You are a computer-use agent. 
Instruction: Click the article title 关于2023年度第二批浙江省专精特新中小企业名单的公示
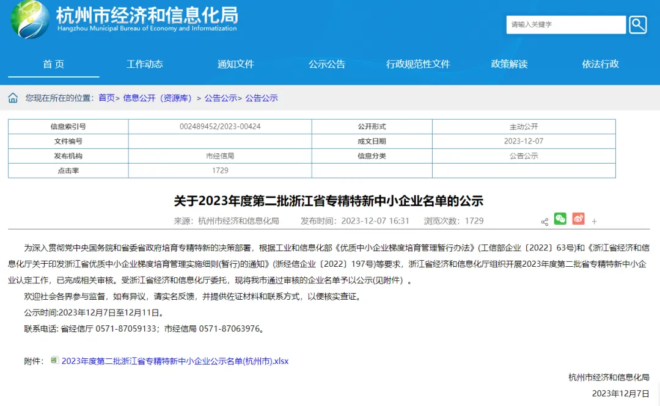click(x=328, y=201)
